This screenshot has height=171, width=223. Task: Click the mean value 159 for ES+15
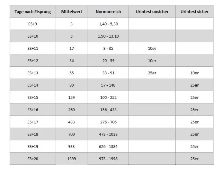(x=72, y=98)
